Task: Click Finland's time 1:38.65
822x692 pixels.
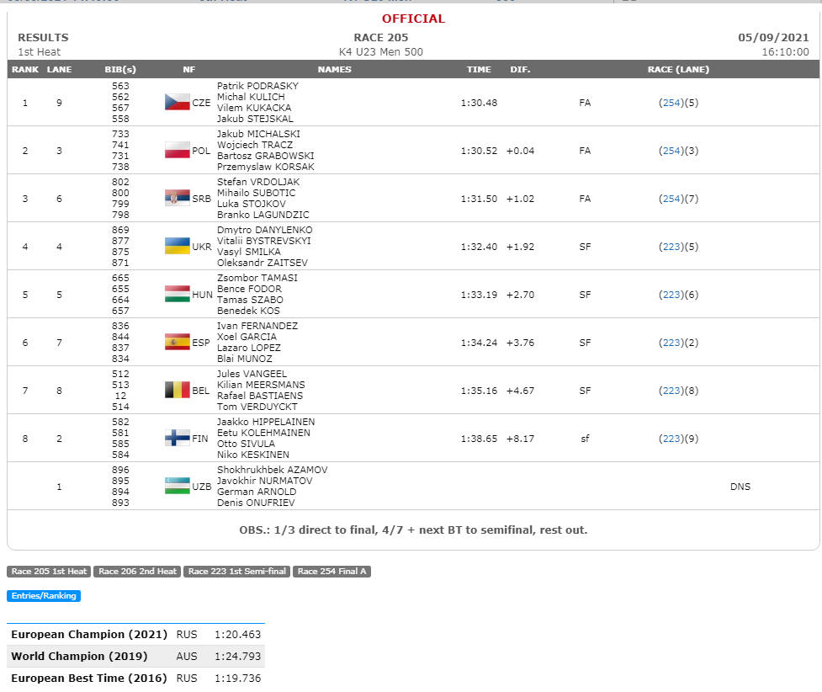Action: pyautogui.click(x=479, y=439)
